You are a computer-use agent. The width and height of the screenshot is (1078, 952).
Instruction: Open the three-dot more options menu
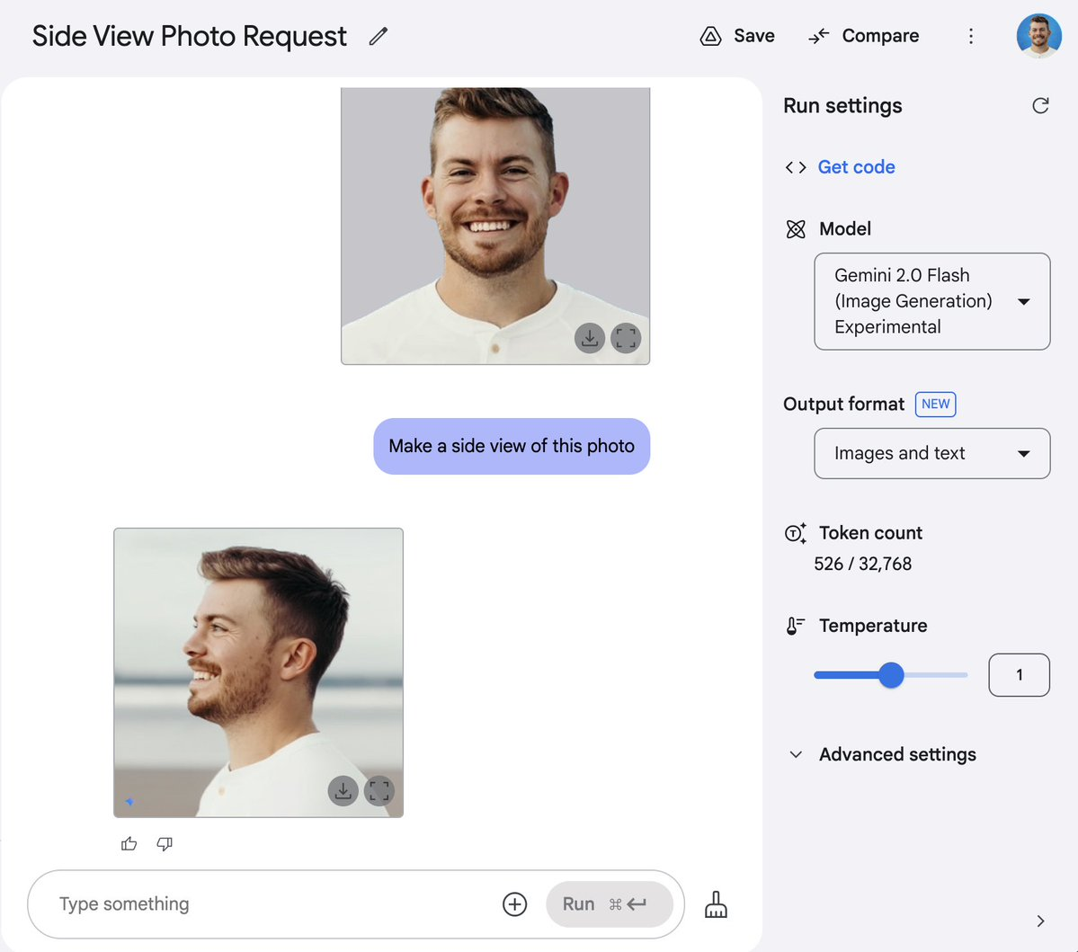pyautogui.click(x=971, y=37)
